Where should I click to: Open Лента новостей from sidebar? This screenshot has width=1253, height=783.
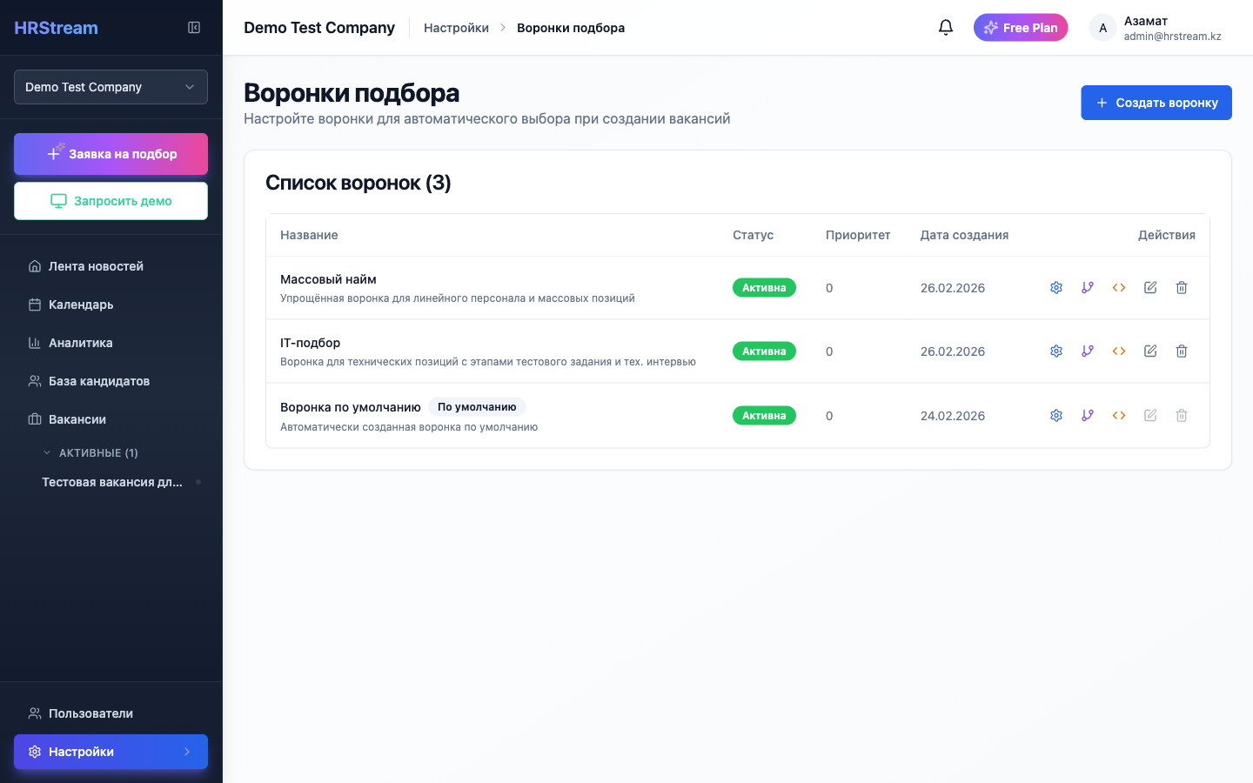point(94,266)
